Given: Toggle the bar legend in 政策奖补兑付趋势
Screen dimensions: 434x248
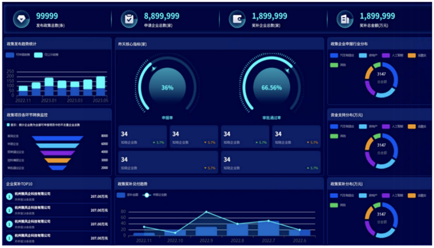Looking at the screenshot, I should click(121, 195).
